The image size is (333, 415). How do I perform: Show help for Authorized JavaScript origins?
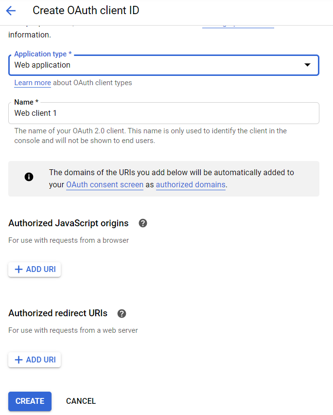142,223
